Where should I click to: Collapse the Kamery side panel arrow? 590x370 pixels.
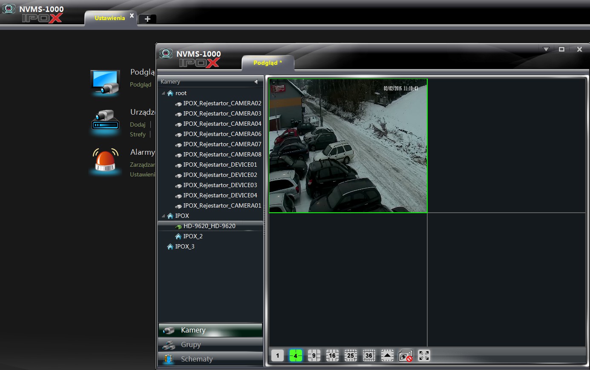click(256, 81)
